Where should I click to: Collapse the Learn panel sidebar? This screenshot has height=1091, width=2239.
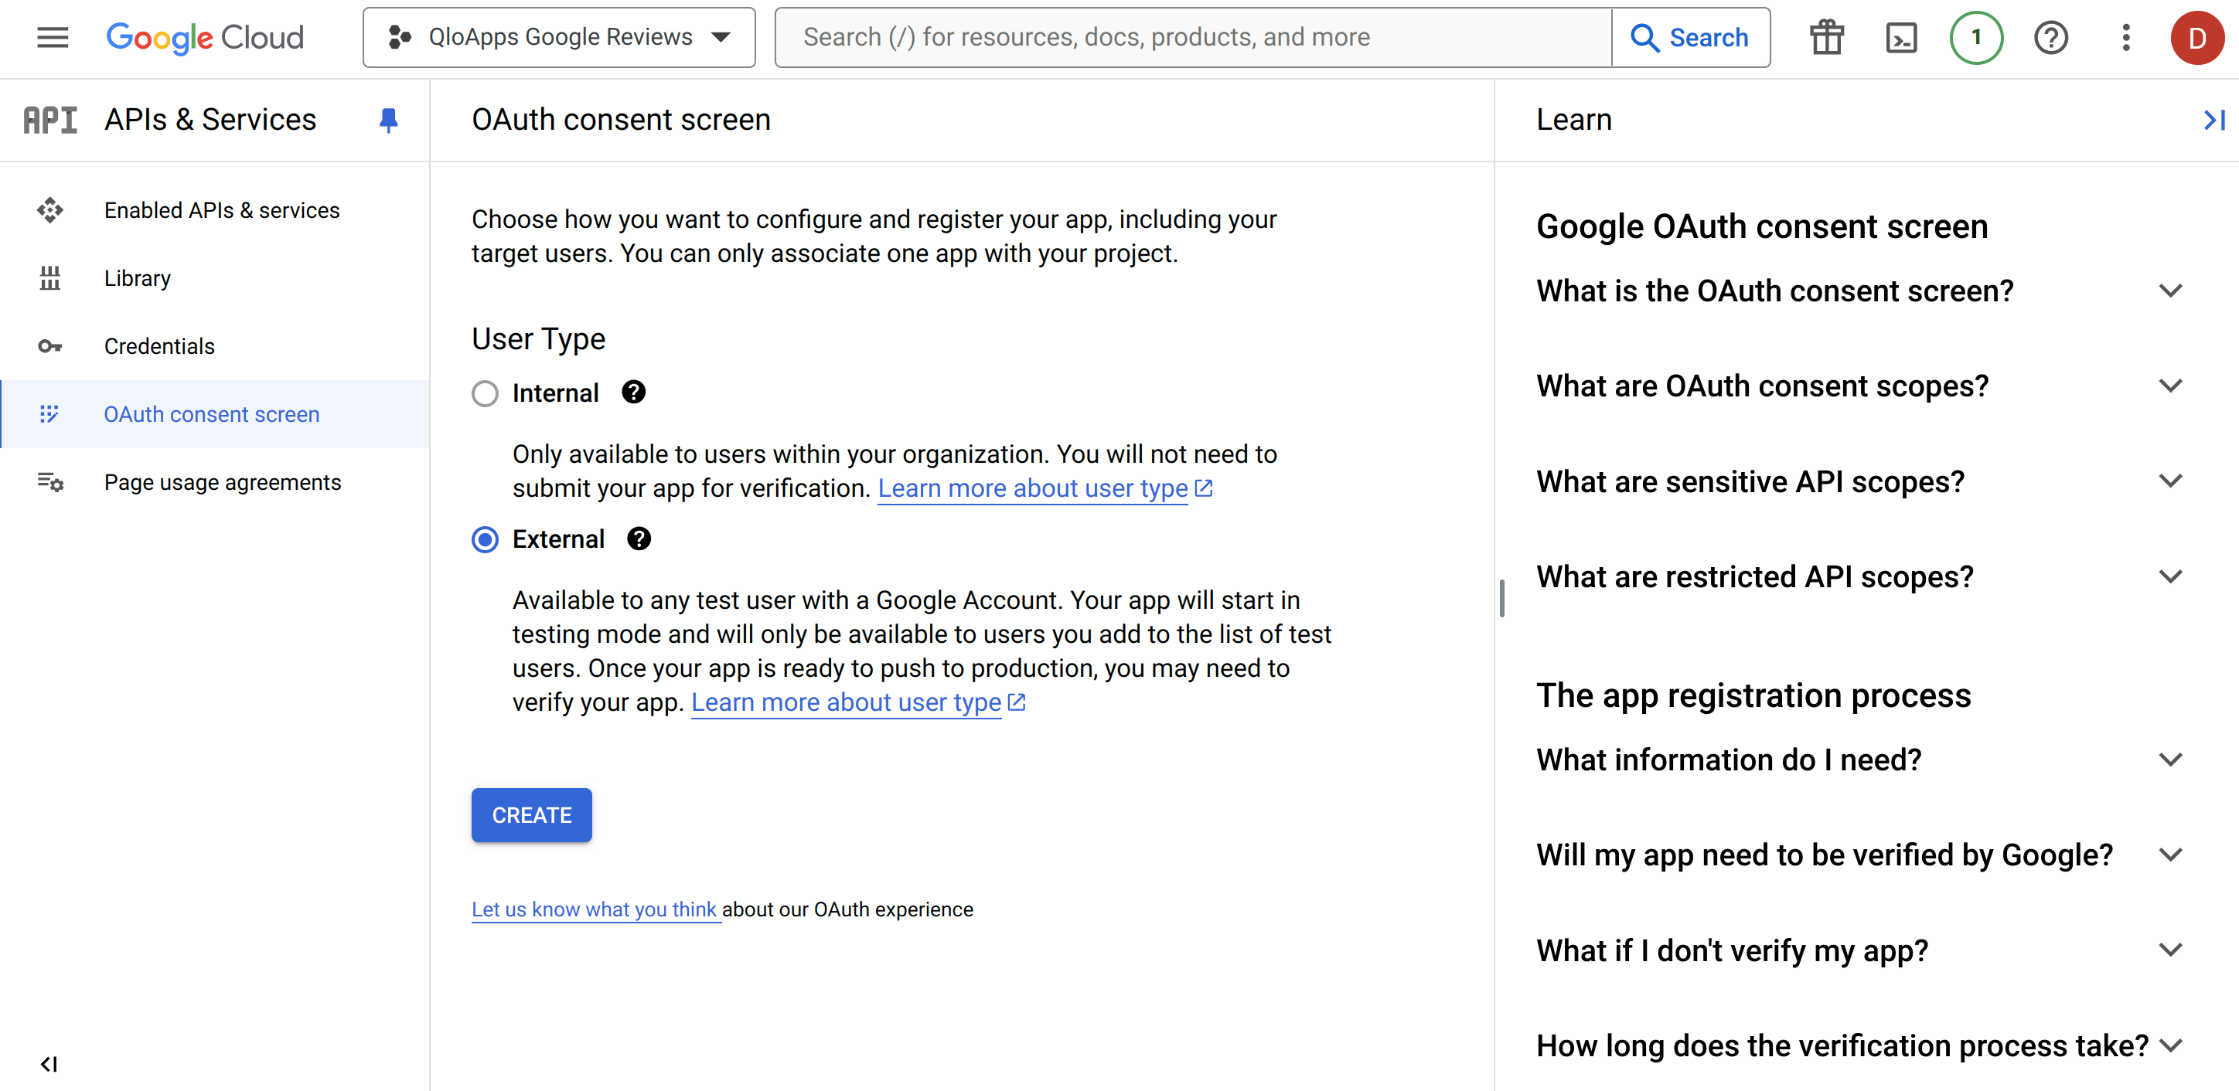(x=2210, y=120)
